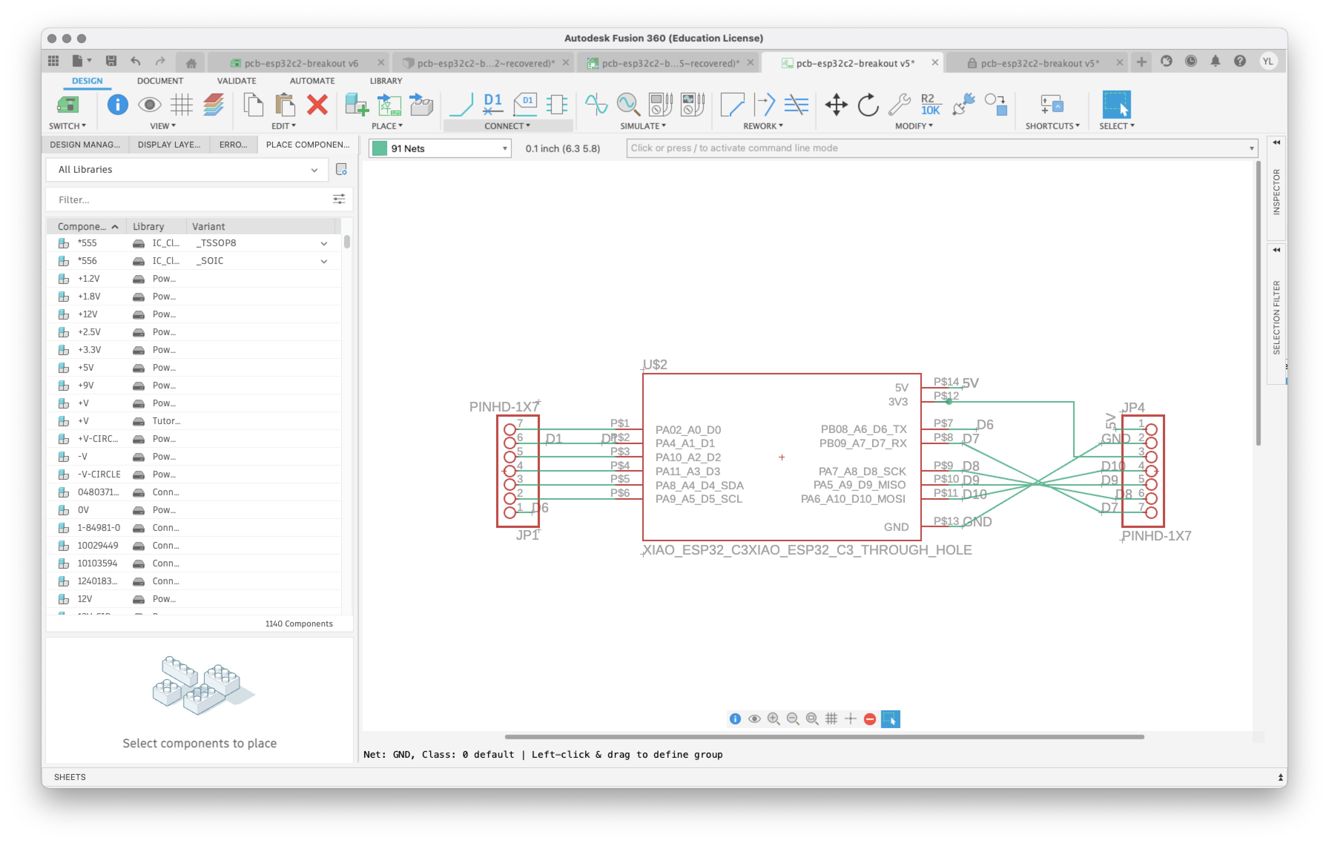Click the Save icon in title bar
This screenshot has width=1329, height=843.
click(111, 61)
